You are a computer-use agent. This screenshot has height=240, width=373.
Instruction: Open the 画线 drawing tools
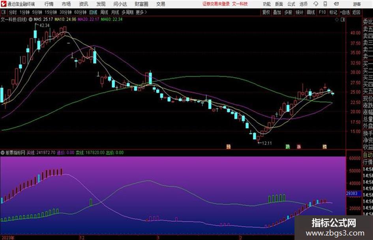click(x=311, y=12)
